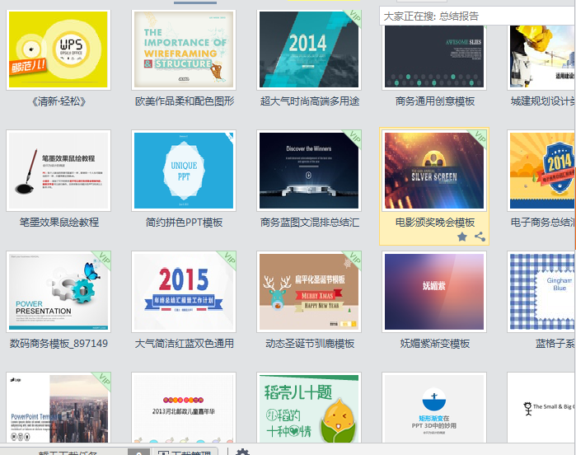Select the 大气简洁红蓝双色通用 2015 template
Screen dimensions: 576x455
point(184,291)
